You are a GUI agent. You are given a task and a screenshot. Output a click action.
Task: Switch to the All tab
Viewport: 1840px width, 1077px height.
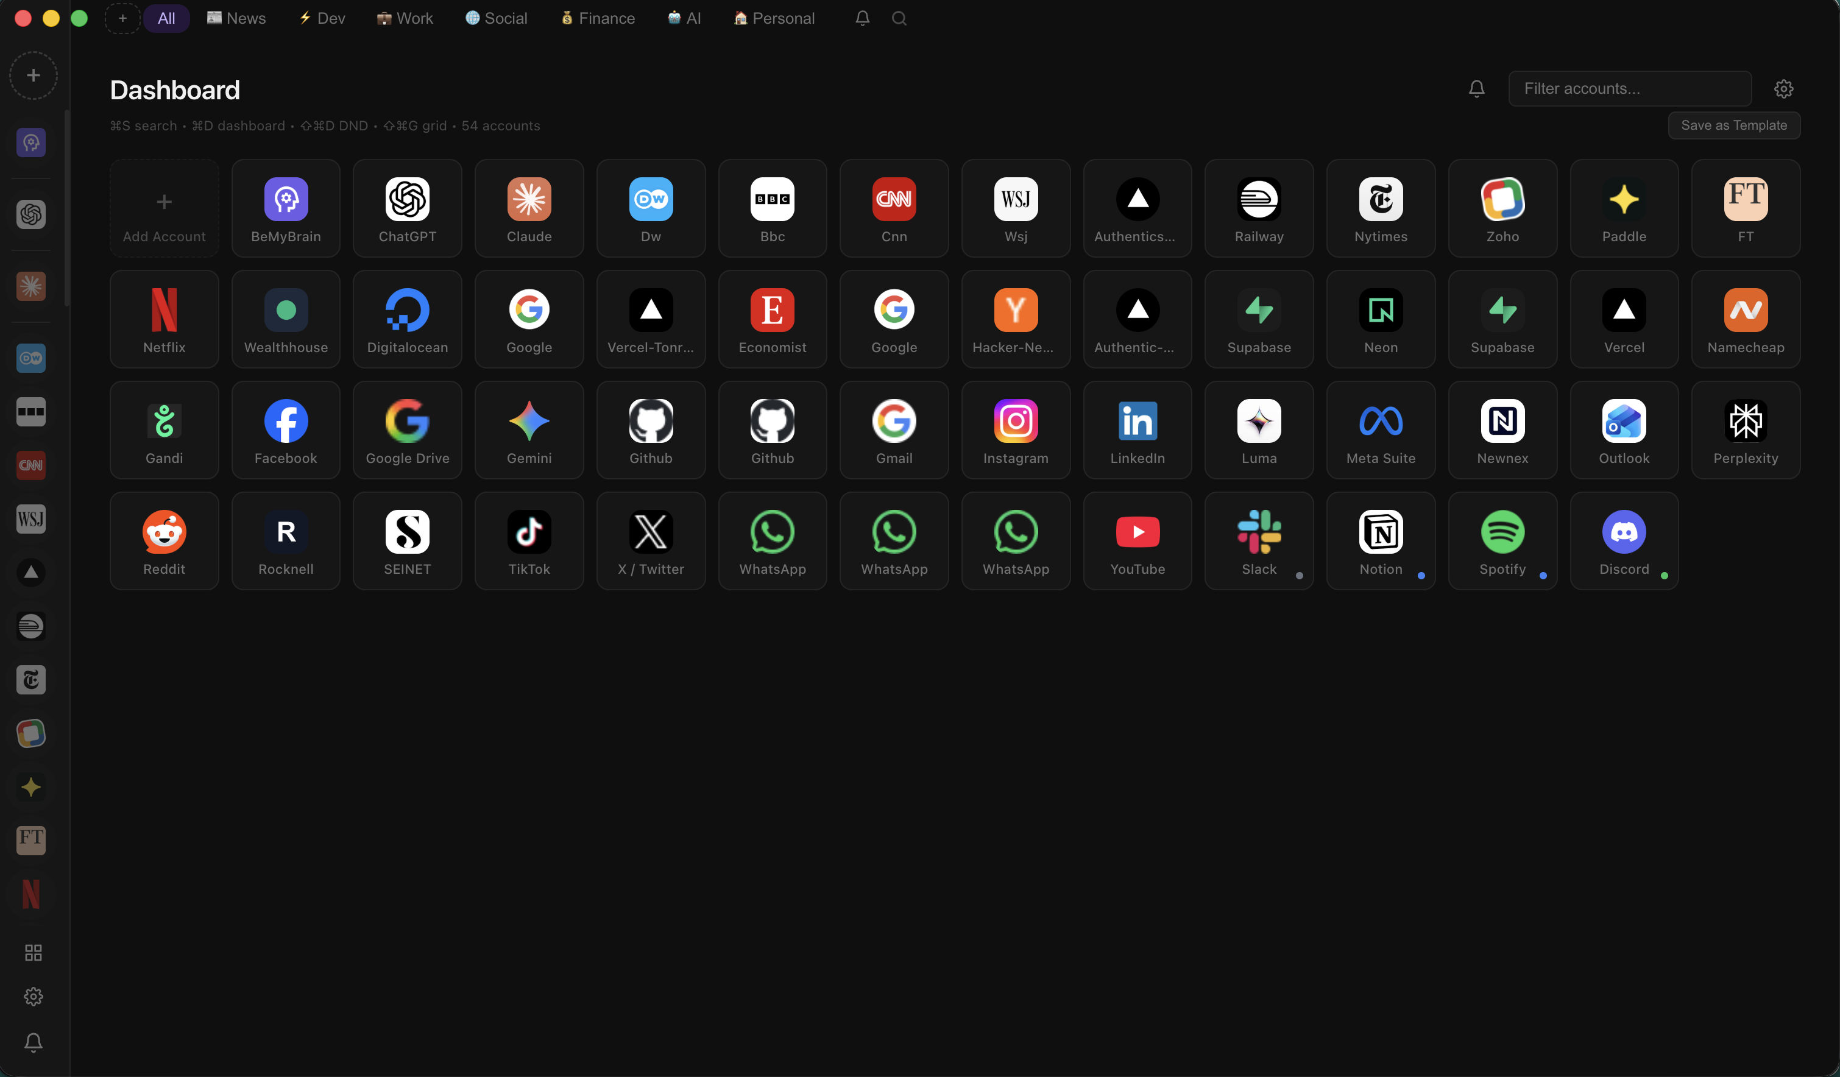(166, 18)
